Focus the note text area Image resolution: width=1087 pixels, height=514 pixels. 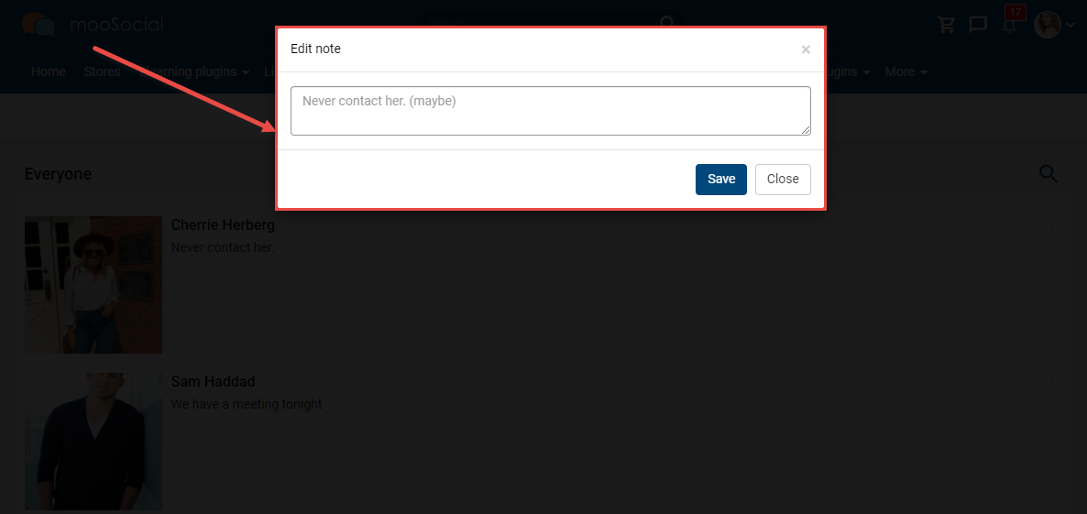[x=551, y=111]
